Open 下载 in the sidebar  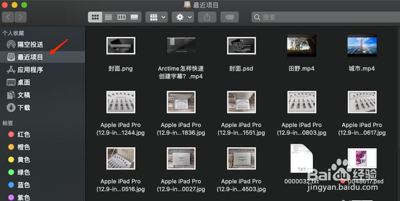(43, 108)
